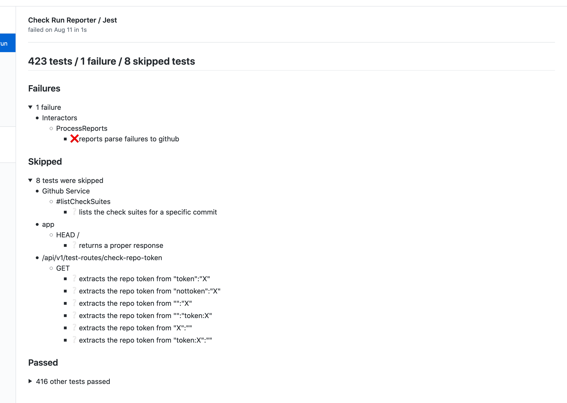The height and width of the screenshot is (403, 567).
Task: Select /api/v1/test-routes/check-repo-token entry
Action: tap(102, 258)
